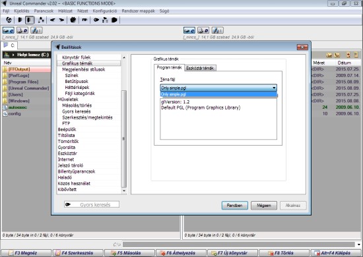Switch to the Program témák tab
Image resolution: width=363 pixels, height=257 pixels.
pos(169,67)
